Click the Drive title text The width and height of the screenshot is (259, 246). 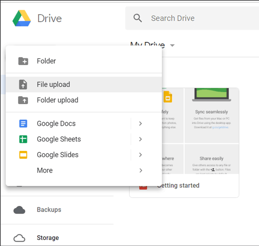(x=49, y=18)
